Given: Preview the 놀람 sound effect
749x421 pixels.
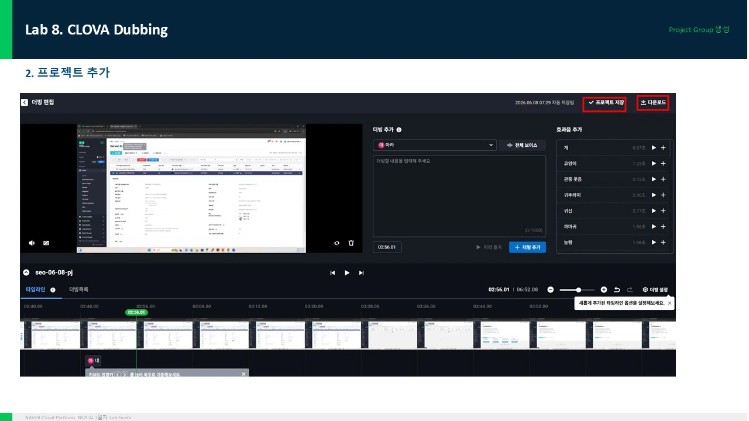Looking at the screenshot, I should pyautogui.click(x=654, y=243).
